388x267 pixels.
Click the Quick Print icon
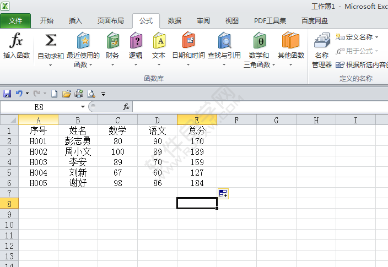pyautogui.click(x=79, y=94)
